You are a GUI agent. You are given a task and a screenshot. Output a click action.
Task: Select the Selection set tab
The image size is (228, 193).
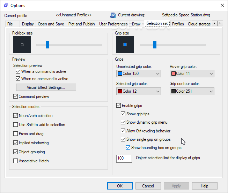pos(157,23)
